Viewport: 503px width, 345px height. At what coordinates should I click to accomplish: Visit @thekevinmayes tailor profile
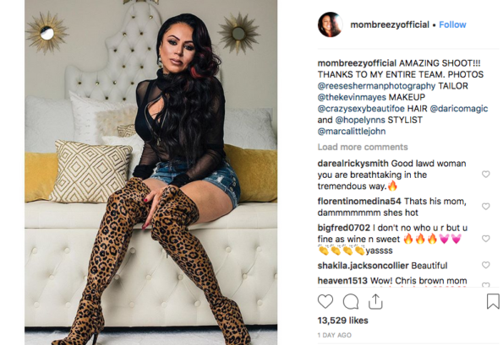click(x=352, y=97)
